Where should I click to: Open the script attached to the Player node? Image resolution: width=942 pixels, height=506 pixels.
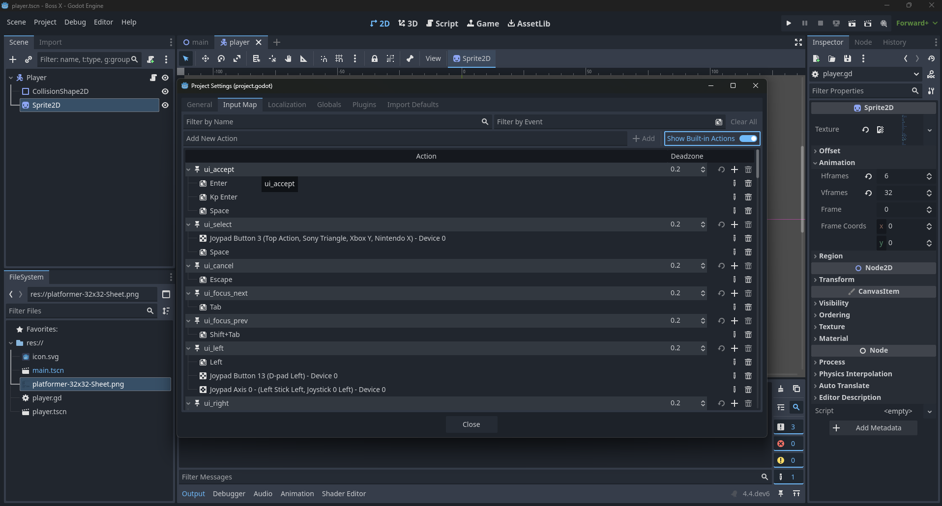[153, 78]
